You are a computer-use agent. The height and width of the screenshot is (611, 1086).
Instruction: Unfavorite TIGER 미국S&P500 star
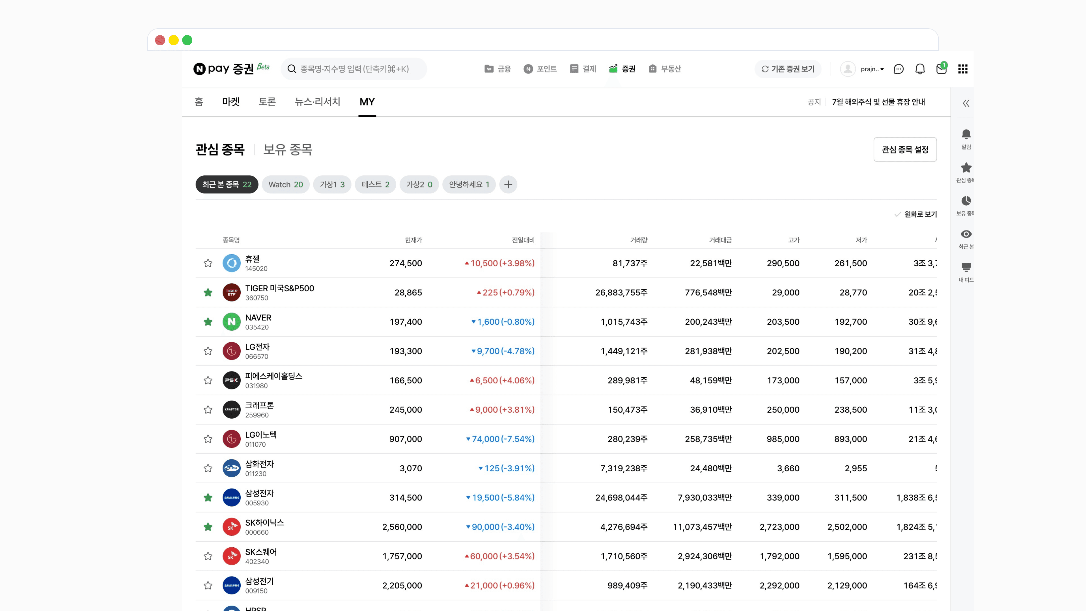(208, 292)
